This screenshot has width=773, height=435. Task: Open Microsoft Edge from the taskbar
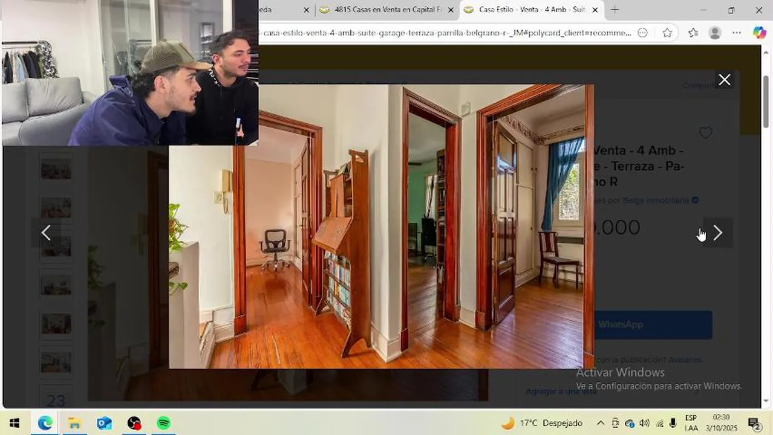[45, 423]
